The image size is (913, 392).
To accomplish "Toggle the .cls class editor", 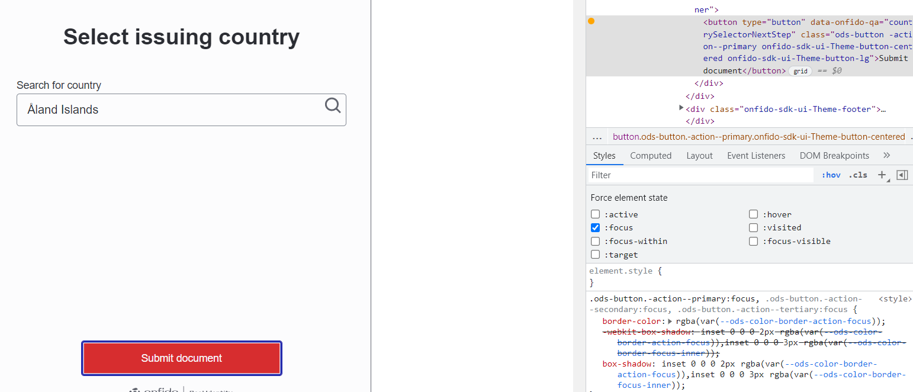I will point(858,175).
